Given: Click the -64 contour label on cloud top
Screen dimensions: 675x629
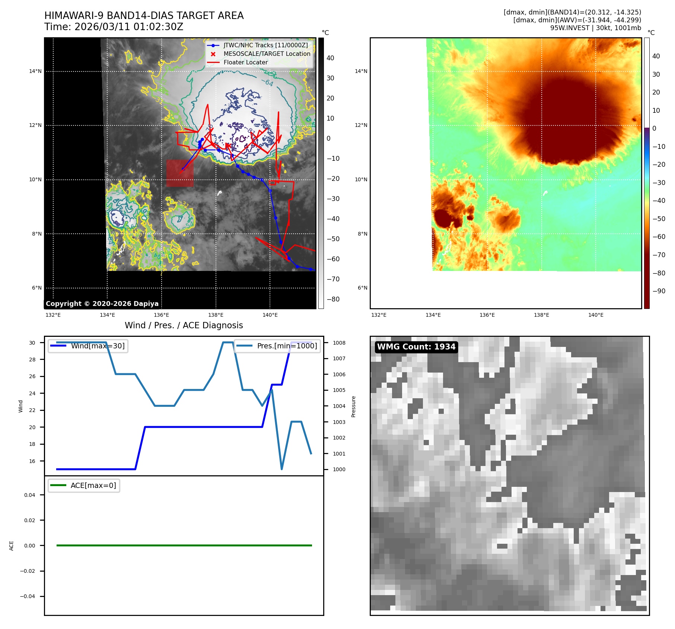Looking at the screenshot, I should [267, 82].
